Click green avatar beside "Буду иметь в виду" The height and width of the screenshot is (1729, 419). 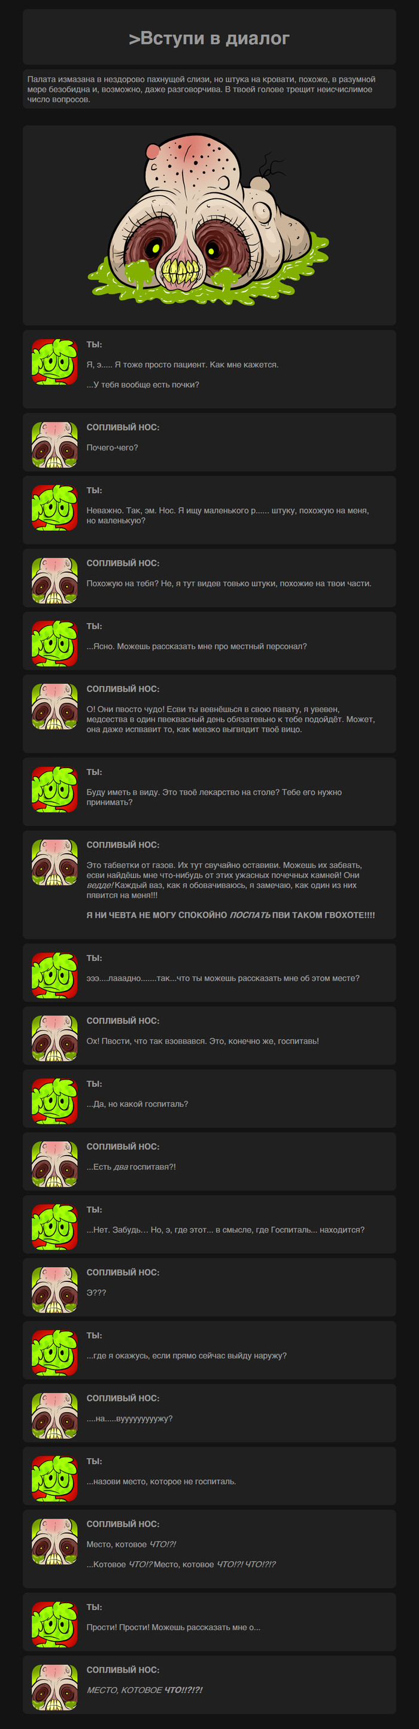(x=55, y=790)
